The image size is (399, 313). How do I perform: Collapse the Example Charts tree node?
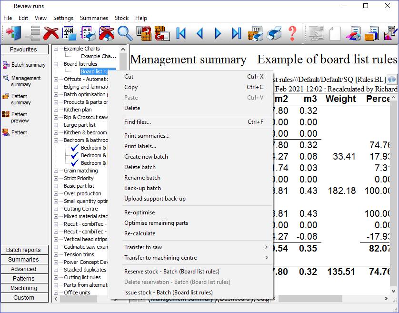[x=56, y=49]
